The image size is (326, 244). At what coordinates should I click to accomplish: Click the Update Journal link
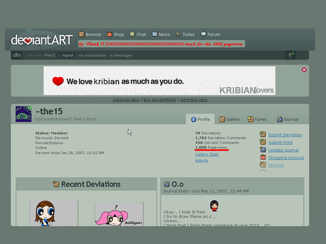(284, 150)
